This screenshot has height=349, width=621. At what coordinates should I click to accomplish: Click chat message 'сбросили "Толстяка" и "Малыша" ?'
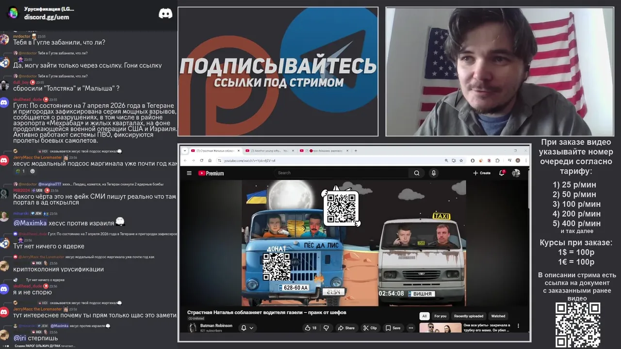tap(66, 89)
